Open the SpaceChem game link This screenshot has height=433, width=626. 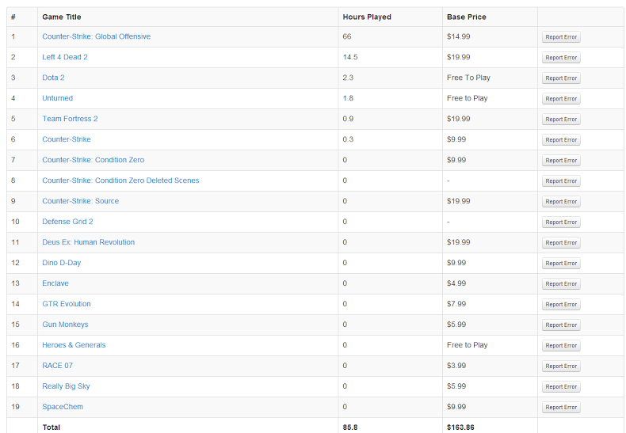(63, 407)
